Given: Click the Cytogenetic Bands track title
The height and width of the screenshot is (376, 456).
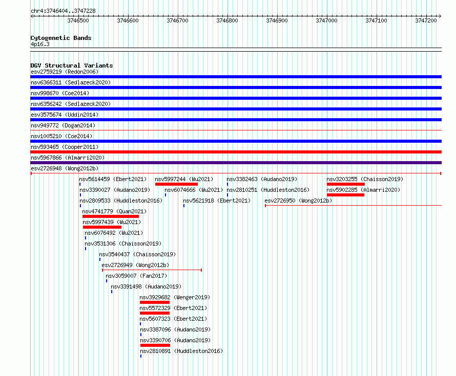Looking at the screenshot, I should tap(61, 38).
